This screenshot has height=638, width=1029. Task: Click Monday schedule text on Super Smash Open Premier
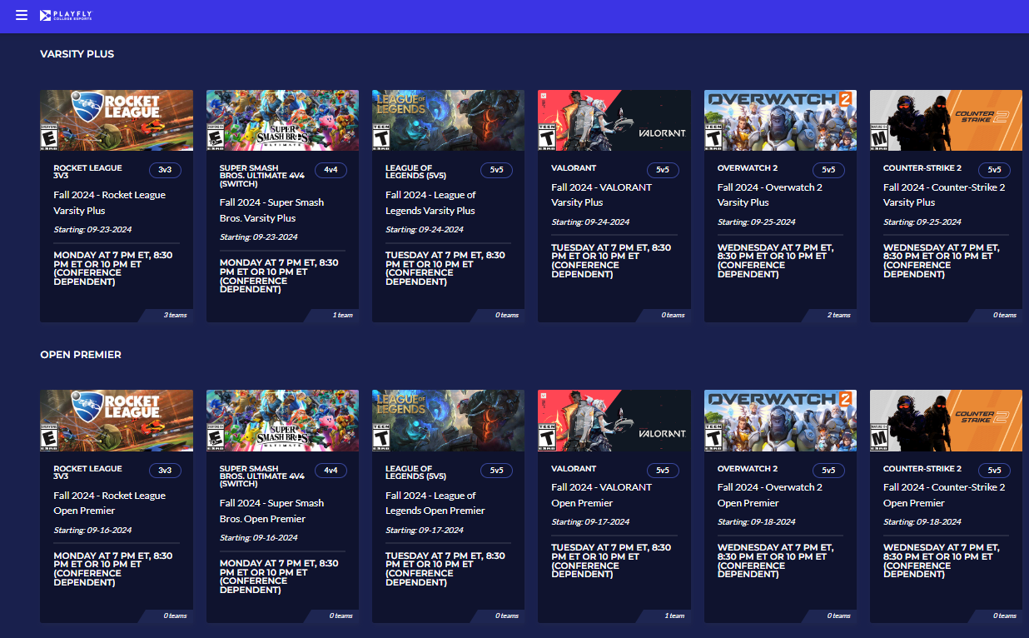click(x=279, y=576)
